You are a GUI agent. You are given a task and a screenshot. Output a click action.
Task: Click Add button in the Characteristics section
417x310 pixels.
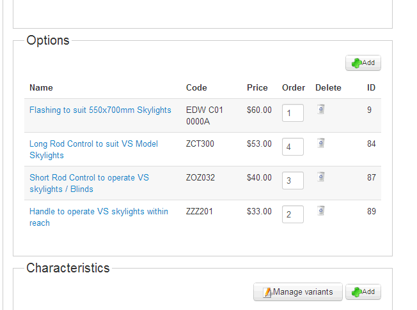[363, 292]
